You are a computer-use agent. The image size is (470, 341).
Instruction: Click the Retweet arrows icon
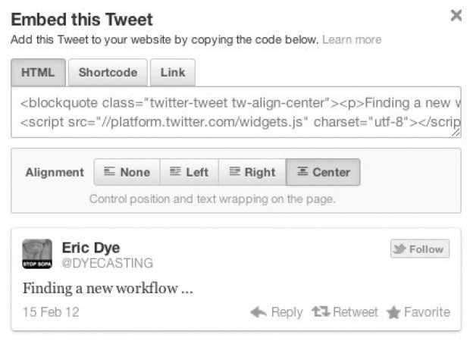(321, 311)
